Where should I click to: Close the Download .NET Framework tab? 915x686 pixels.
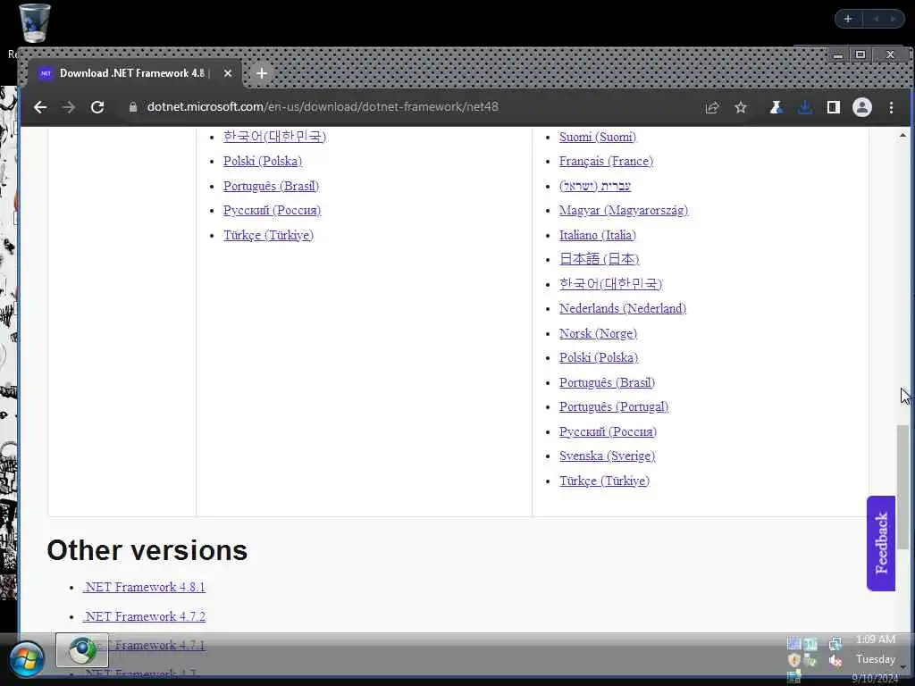pyautogui.click(x=228, y=73)
